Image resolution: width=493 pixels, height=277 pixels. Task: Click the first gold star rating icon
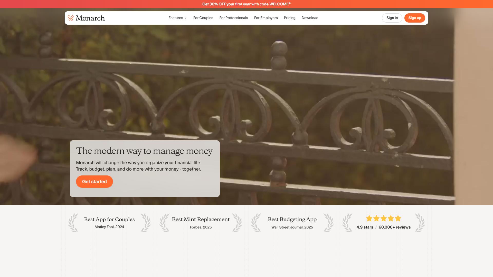tap(369, 219)
